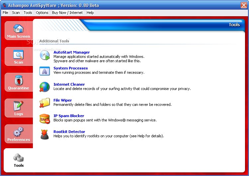
Task: Open the Rootkit Detector link
Action: point(69,132)
